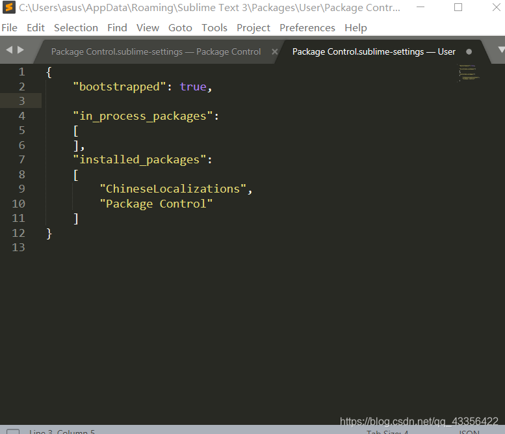Image resolution: width=505 pixels, height=434 pixels.
Task: Open the Edit menu
Action: point(36,28)
